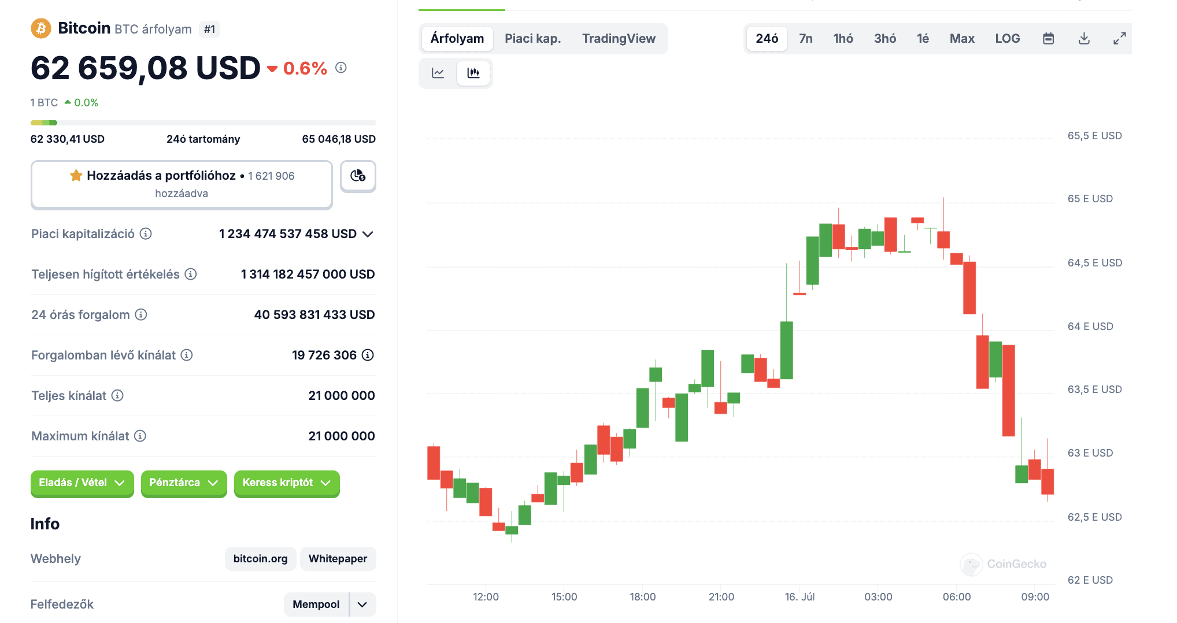Click the 62 330,41 USD low value
The image size is (1177, 623).
(x=68, y=139)
